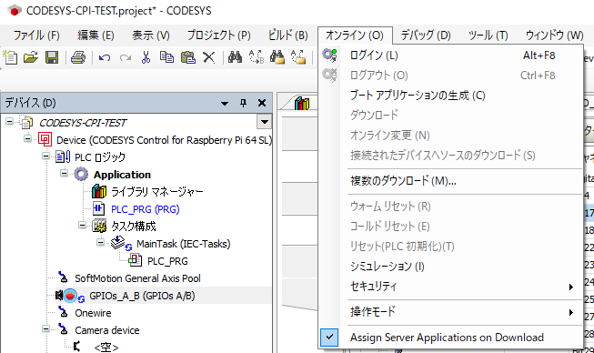Pin the デバイス panel with pushpin icon
The image size is (594, 353).
point(243,103)
